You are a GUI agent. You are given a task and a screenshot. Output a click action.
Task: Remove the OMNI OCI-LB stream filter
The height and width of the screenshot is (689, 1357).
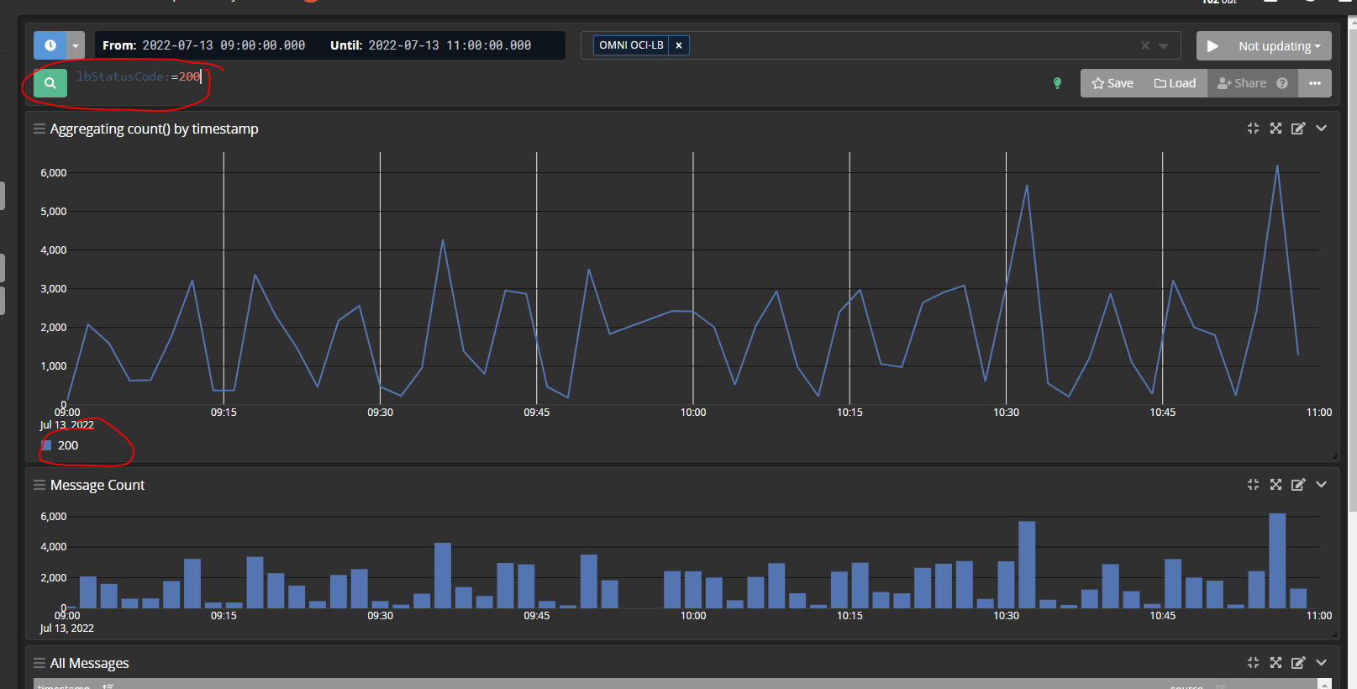click(679, 45)
